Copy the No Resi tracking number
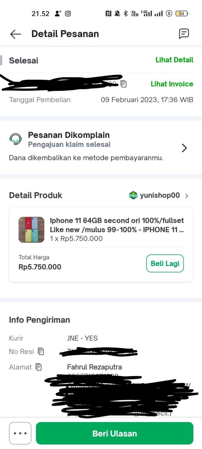This screenshot has height=449, width=202. (41, 351)
